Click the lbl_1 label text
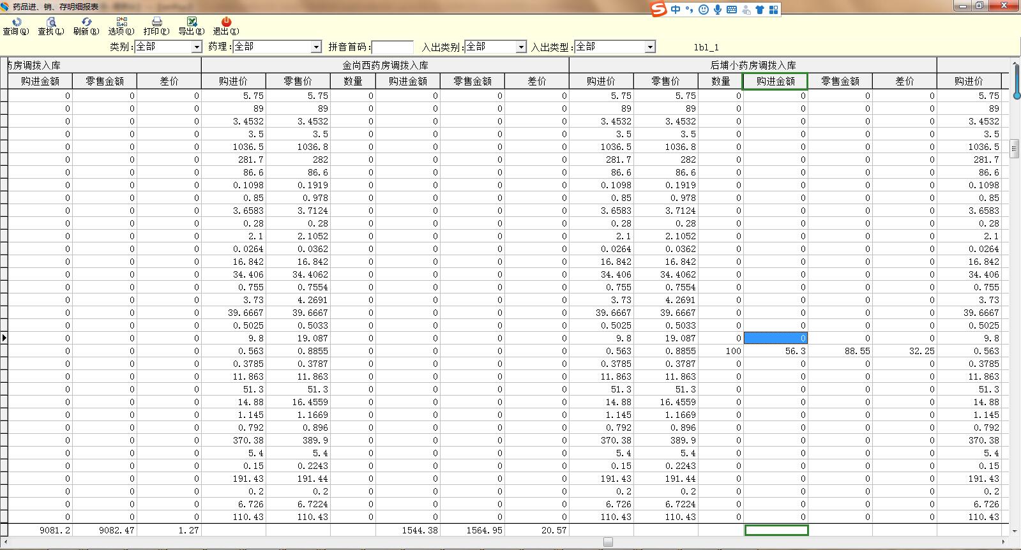Image resolution: width=1021 pixels, height=550 pixels. pyautogui.click(x=706, y=47)
